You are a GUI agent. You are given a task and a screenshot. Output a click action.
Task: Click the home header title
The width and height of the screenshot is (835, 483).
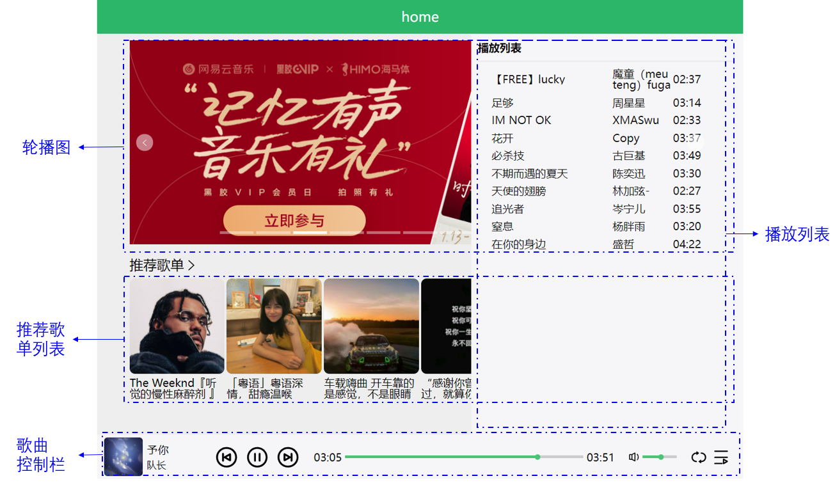(420, 17)
